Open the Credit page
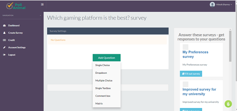237x111 pixels. pos(12,40)
